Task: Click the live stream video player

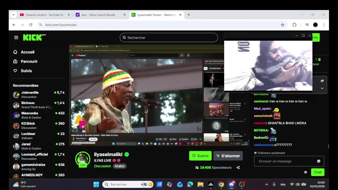Action: coord(159,95)
